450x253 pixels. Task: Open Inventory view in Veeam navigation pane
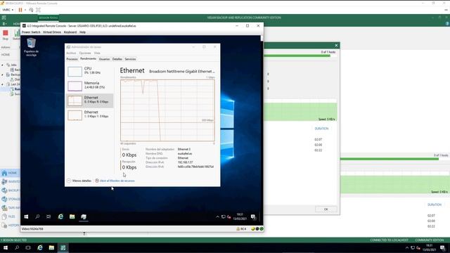click(x=10, y=181)
